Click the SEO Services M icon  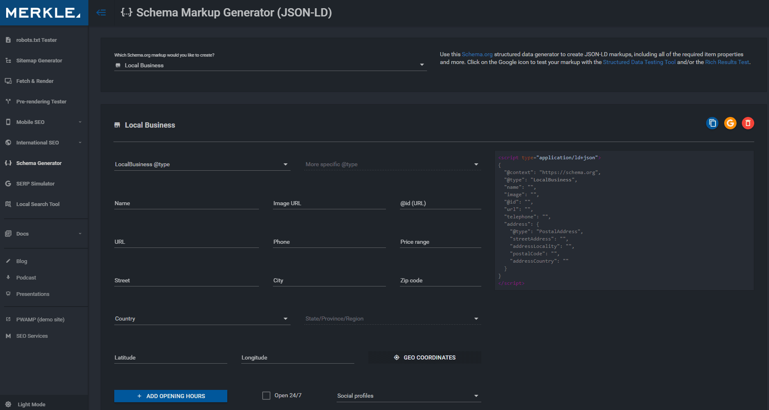[x=8, y=336]
